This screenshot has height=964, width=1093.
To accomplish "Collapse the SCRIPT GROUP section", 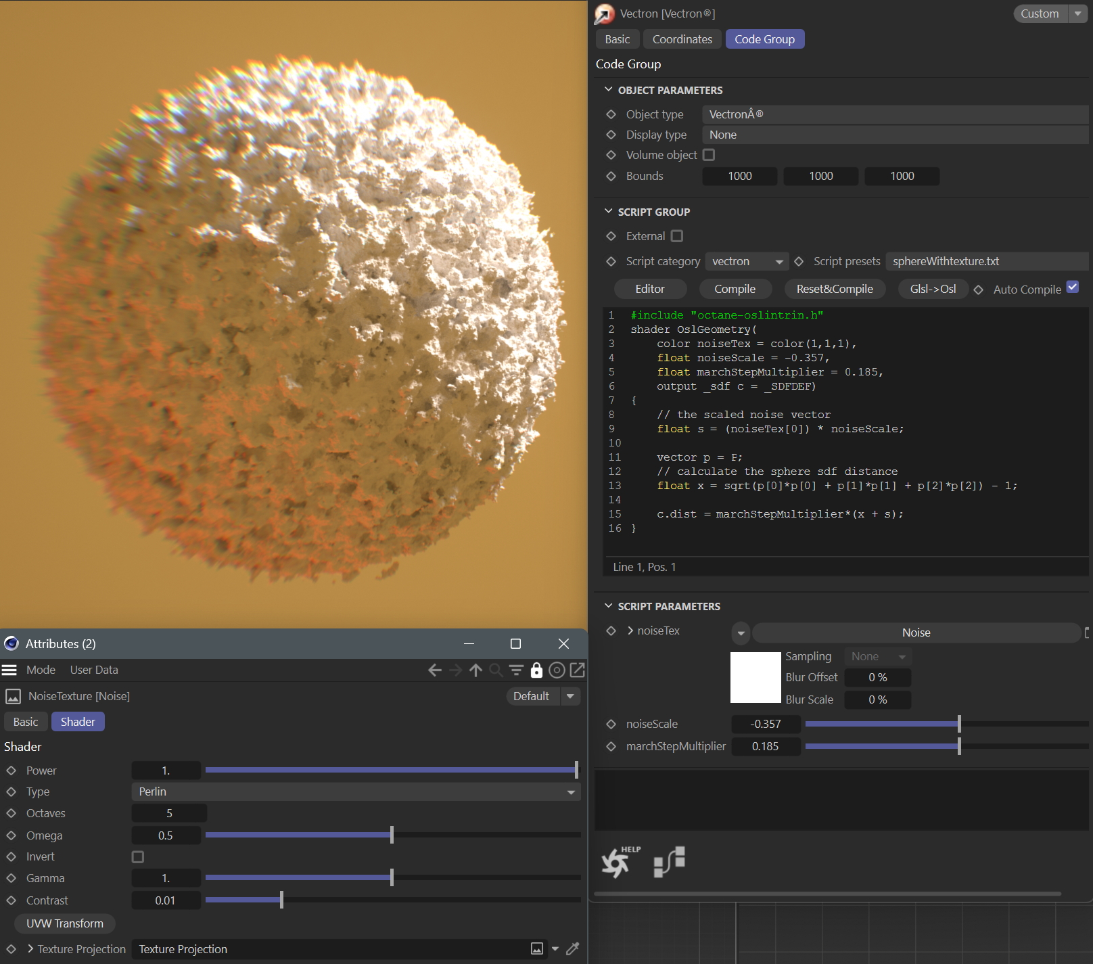I will 609,212.
